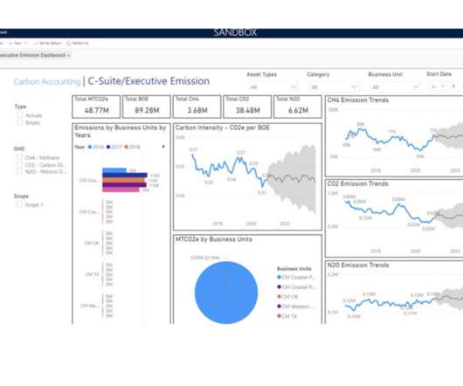Image resolution: width=463 pixels, height=386 pixels.
Task: Click the year legend scroll arrow
Action: (163, 147)
